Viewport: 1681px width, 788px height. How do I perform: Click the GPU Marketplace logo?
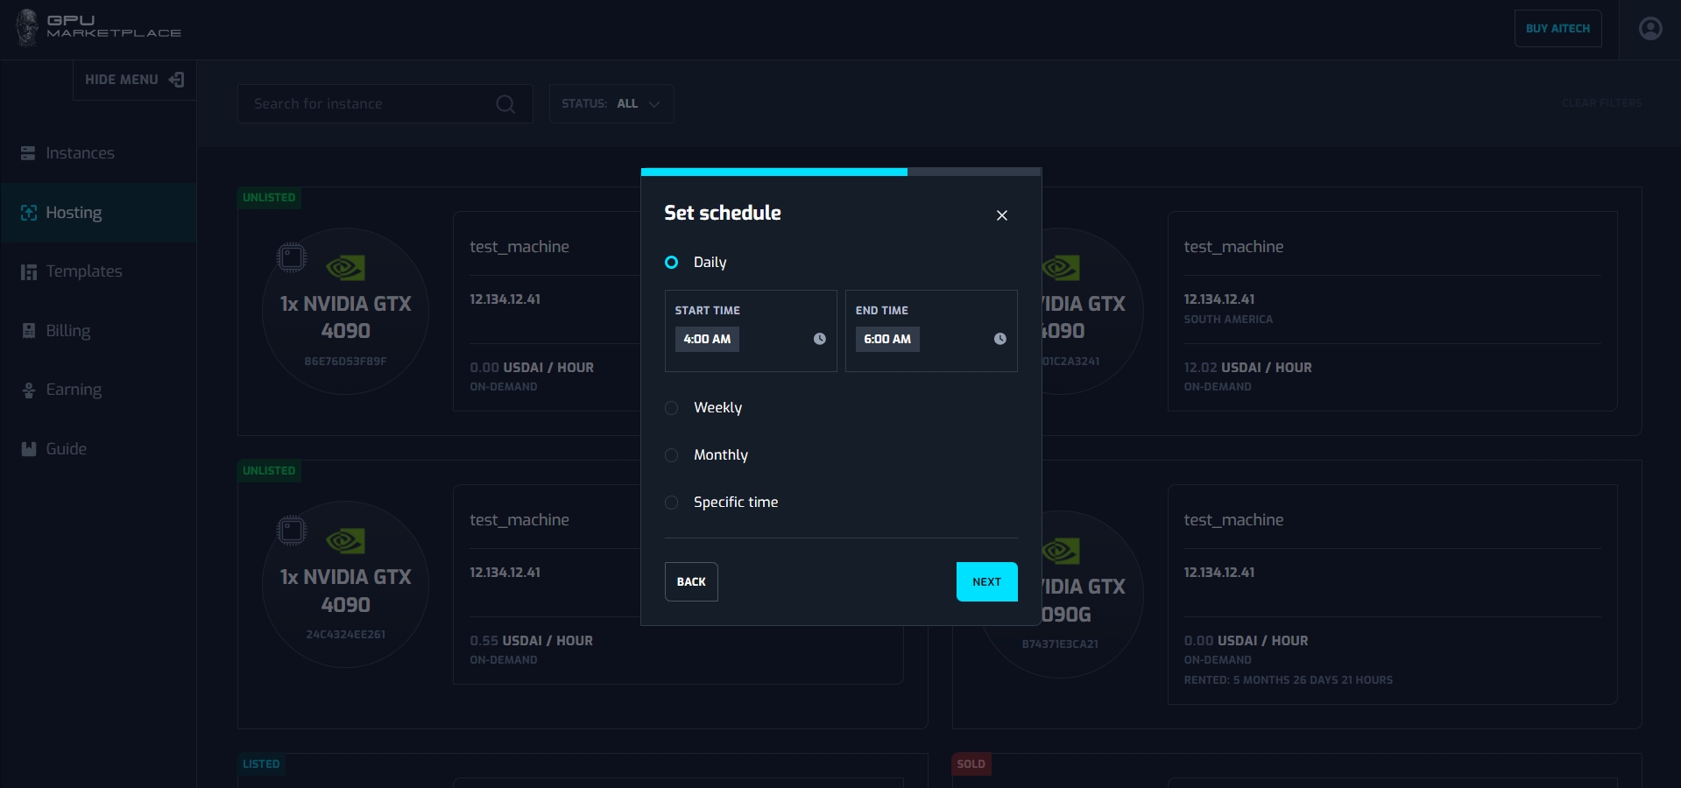pos(98,27)
